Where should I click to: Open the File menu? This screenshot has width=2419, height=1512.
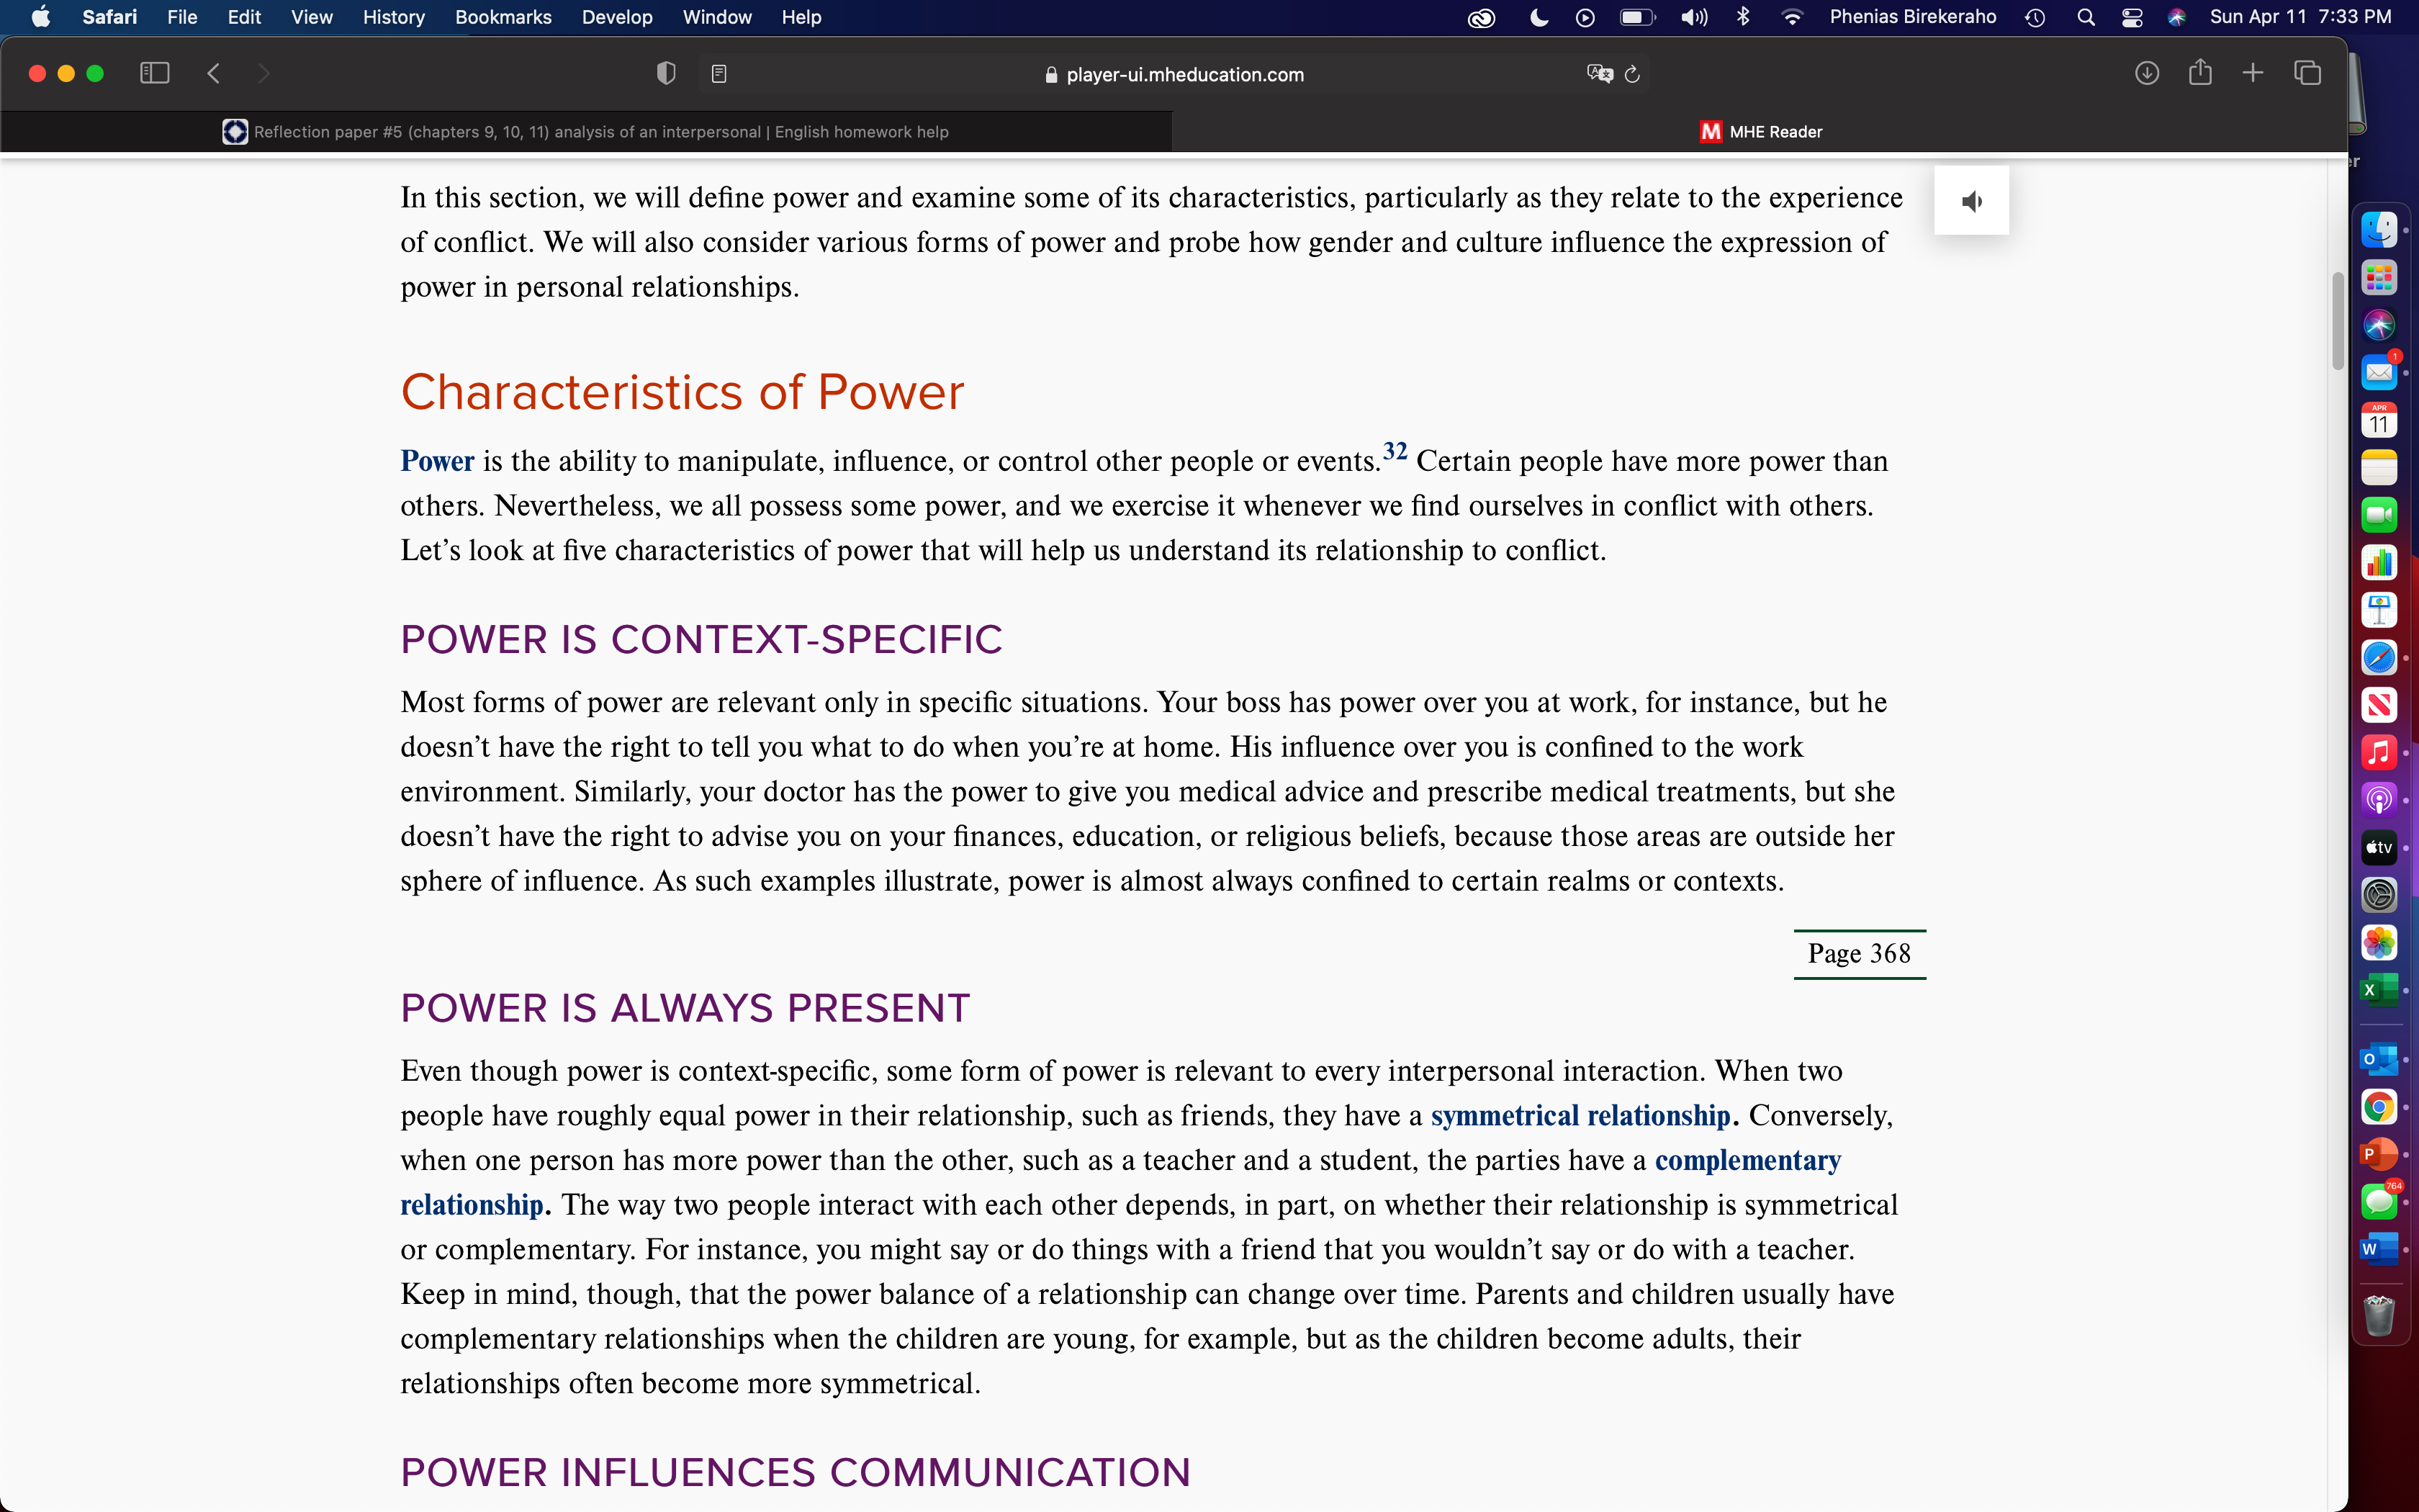point(182,17)
